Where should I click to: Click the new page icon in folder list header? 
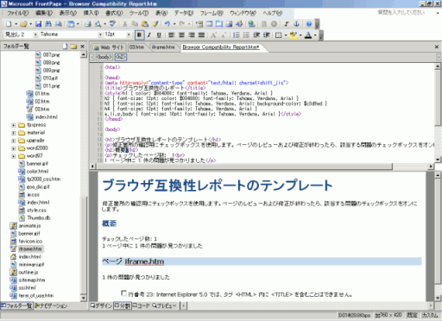tap(66, 47)
